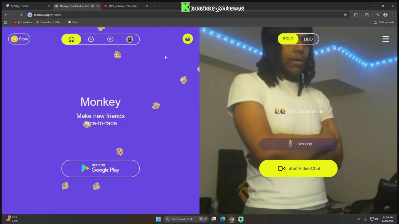Open the network tray icon
Screen dimensions: 399x224
click(x=372, y=219)
